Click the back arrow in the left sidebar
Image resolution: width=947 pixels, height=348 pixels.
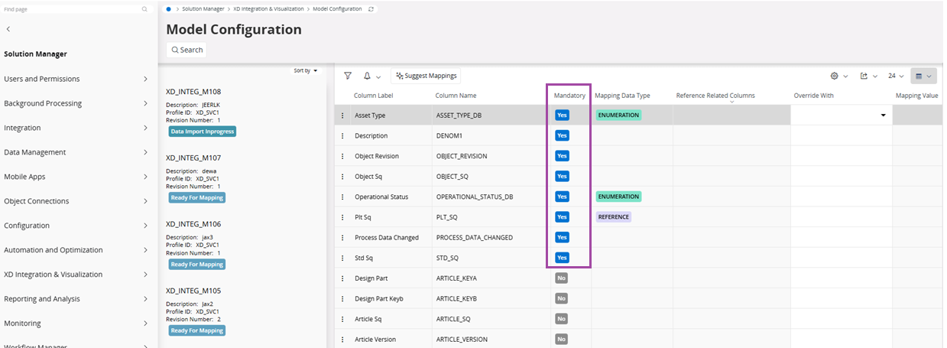(8, 29)
